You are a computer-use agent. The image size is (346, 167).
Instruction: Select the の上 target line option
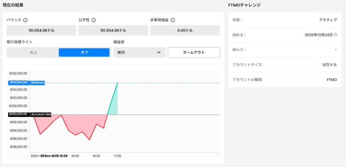33,53
